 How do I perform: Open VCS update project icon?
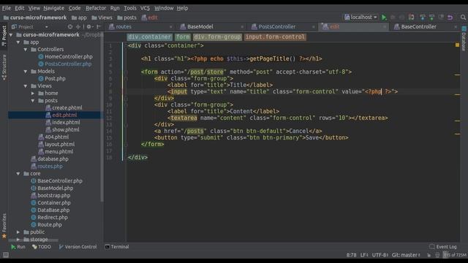423,18
